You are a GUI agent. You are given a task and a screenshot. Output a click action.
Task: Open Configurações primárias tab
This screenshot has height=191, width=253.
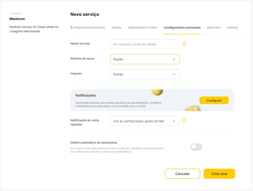pyautogui.click(x=88, y=28)
